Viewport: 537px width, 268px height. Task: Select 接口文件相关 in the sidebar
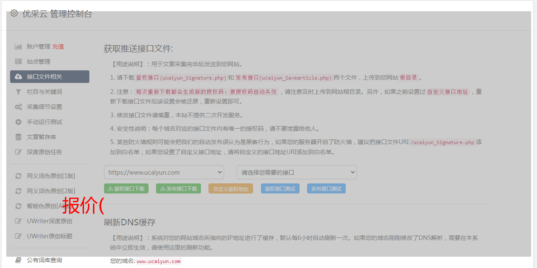50,77
